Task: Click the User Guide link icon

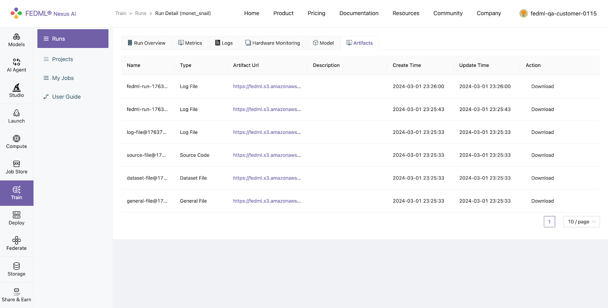Action: point(46,97)
